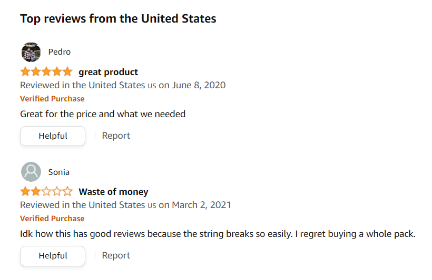This screenshot has height=280, width=432.
Task: Click the last empty star in Sonia's rating
Action: [x=68, y=192]
